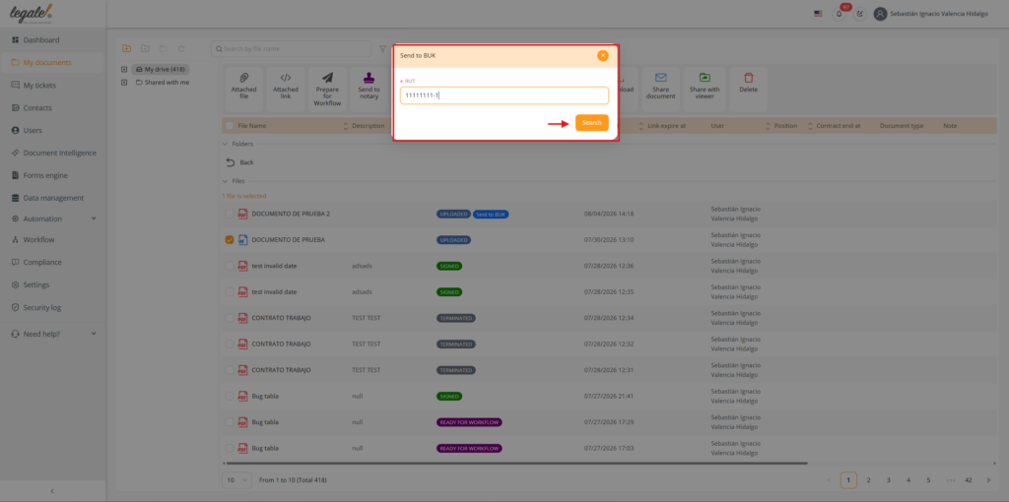Click the Back folder arrow icon
This screenshot has width=1009, height=502.
click(x=231, y=162)
